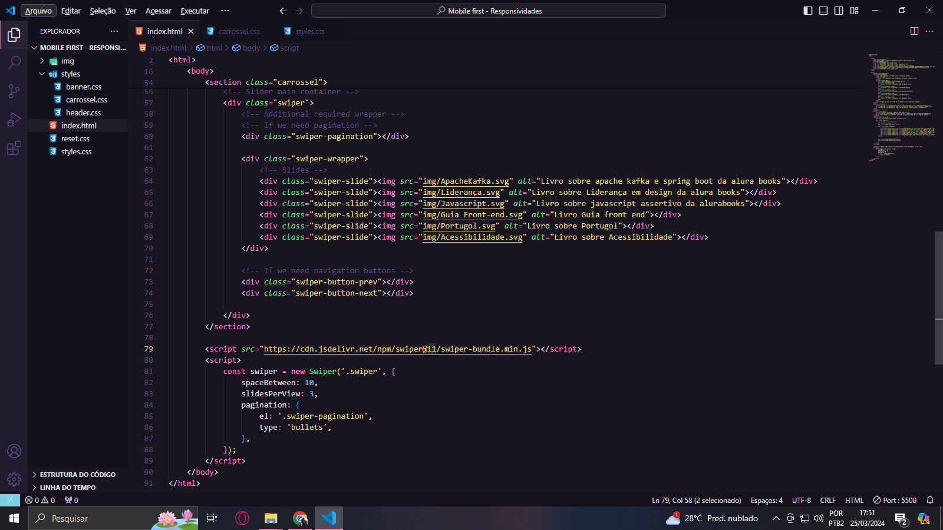Viewport: 943px width, 530px height.
Task: Expand LINHA DO TEMPO section
Action: click(78, 487)
